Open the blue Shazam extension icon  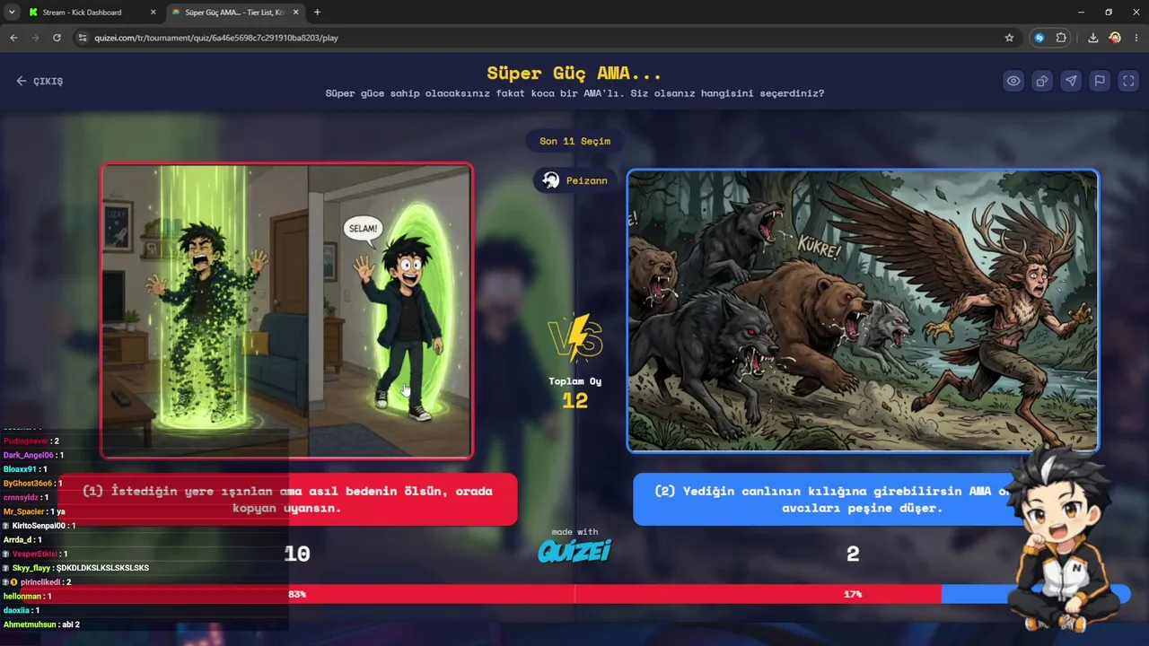1039,38
